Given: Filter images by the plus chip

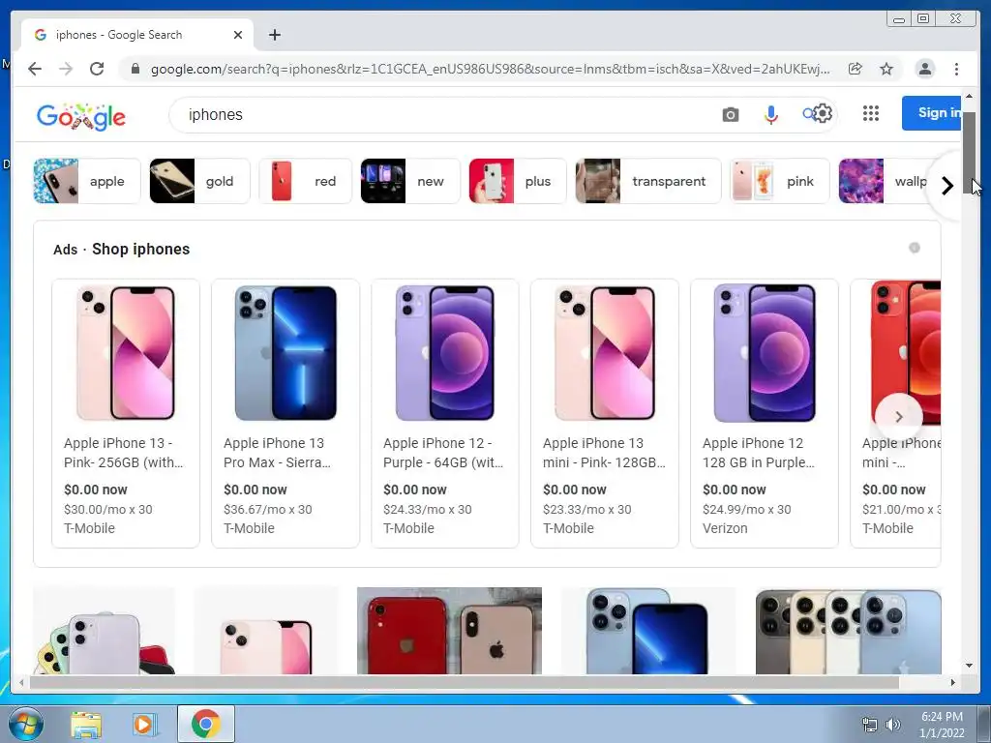Looking at the screenshot, I should [x=518, y=181].
